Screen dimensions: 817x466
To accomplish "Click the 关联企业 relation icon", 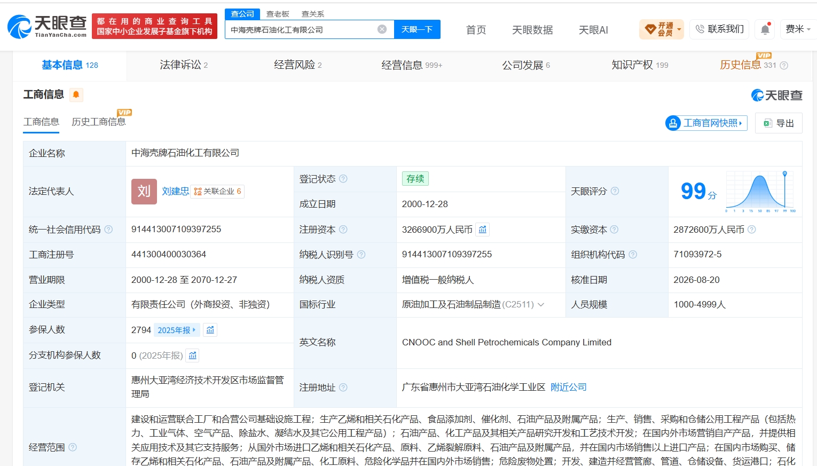I will click(x=198, y=192).
